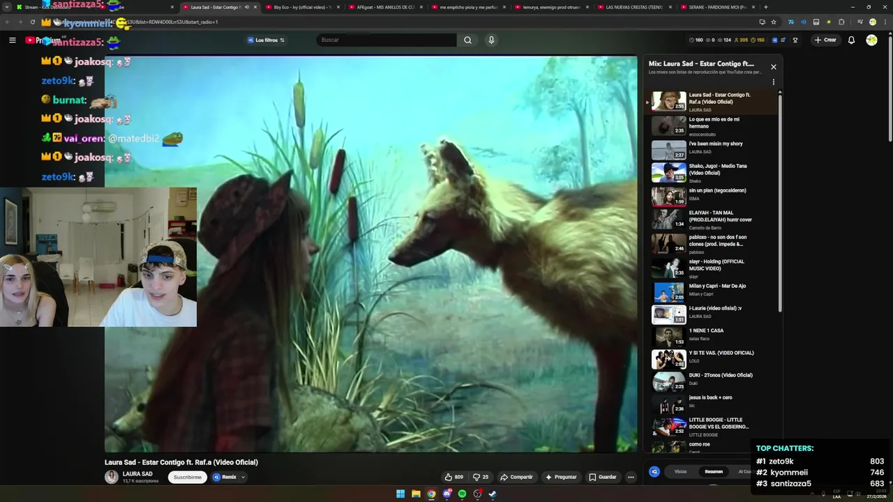
Task: Open Steam from the taskbar
Action: (493, 494)
